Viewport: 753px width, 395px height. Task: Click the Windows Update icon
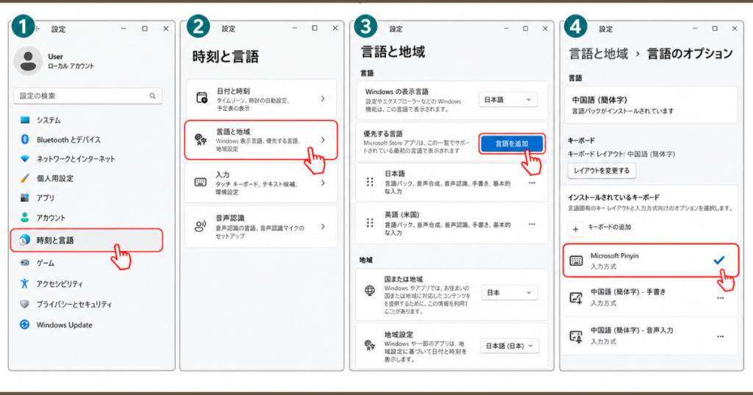coord(24,325)
